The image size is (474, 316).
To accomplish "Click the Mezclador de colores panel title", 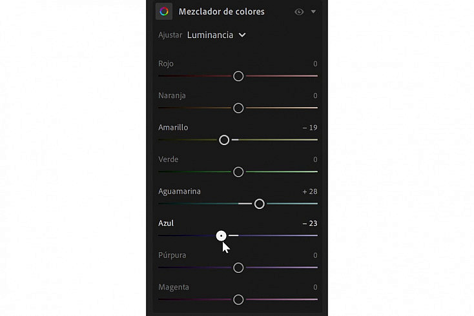I will coord(222,12).
